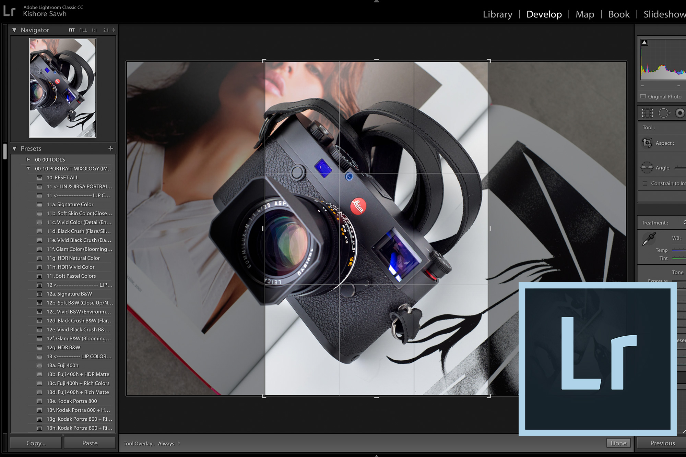Pick the White Balance eyedropper tool
This screenshot has height=457, width=686.
649,239
